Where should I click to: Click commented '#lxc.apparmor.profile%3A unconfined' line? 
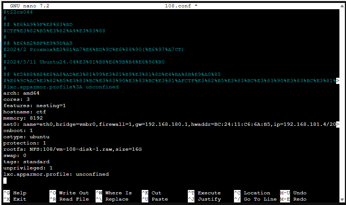point(61,87)
